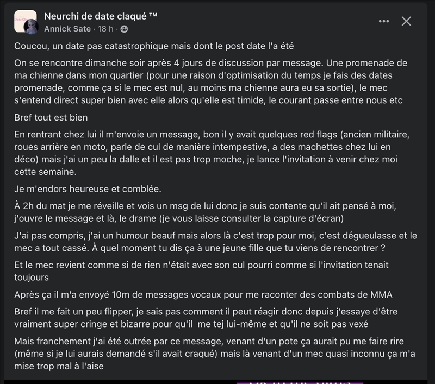Click the line Bref tout est bien
This screenshot has height=384, width=435.
click(x=51, y=118)
